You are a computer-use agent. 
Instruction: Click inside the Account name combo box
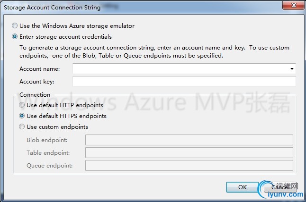(x=184, y=69)
